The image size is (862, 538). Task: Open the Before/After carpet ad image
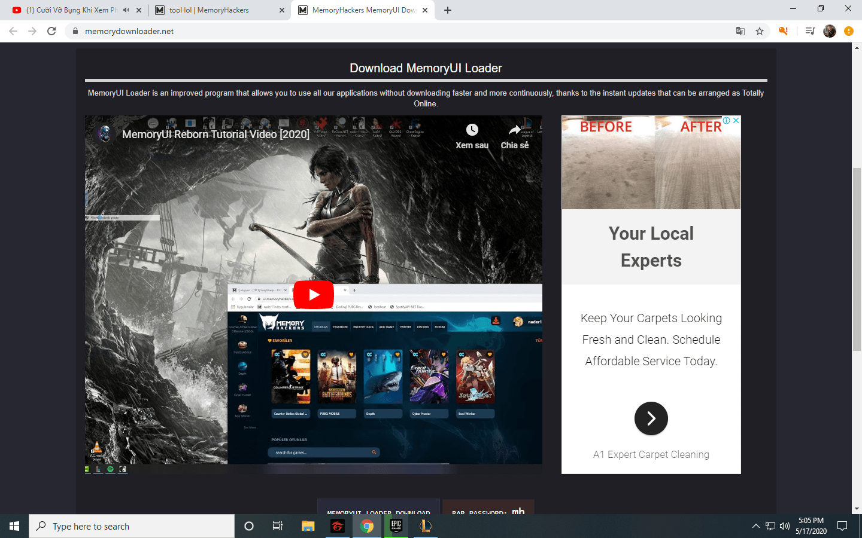click(x=651, y=163)
